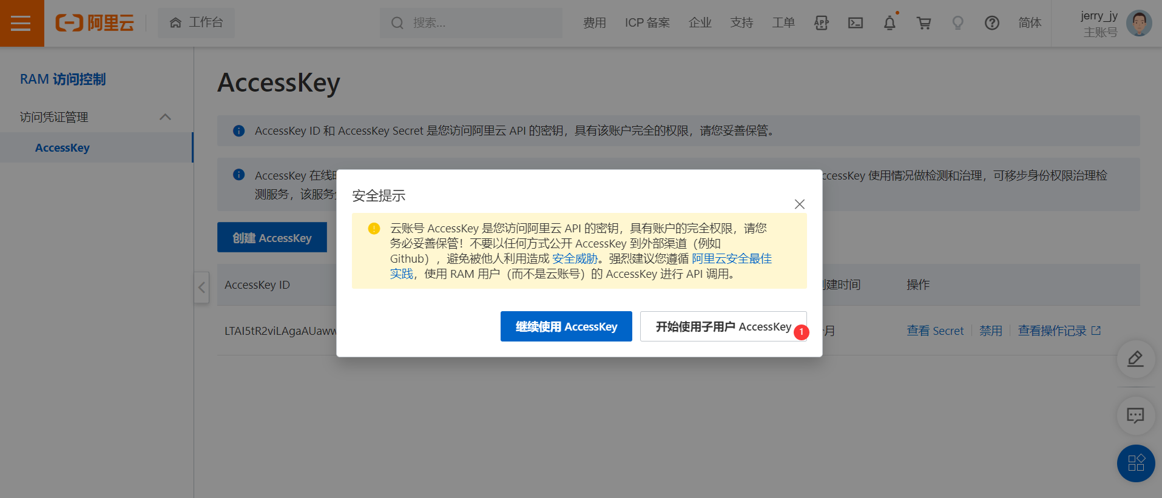
Task: Click 开始使用子用户 AccessKey button
Action: [723, 326]
